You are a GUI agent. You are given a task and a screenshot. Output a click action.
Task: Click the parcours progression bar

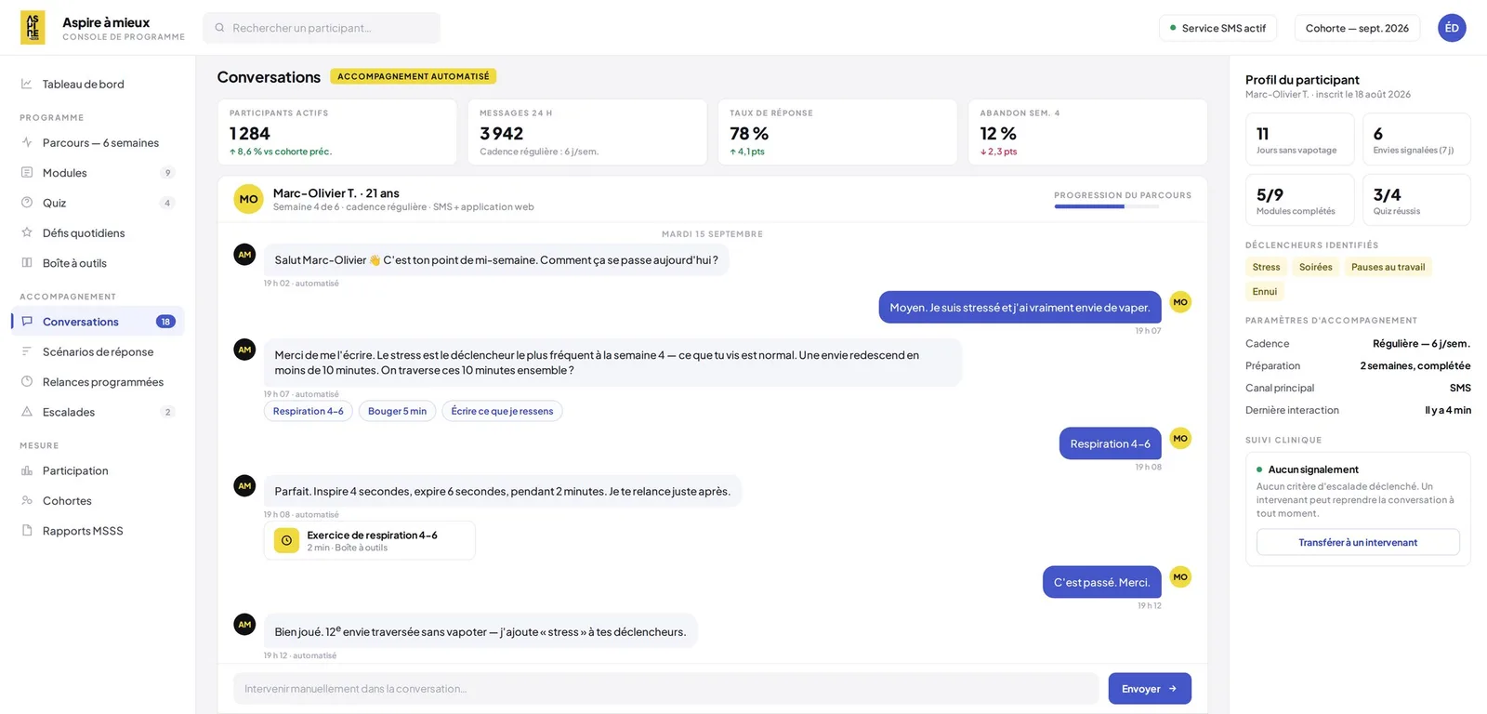1106,206
